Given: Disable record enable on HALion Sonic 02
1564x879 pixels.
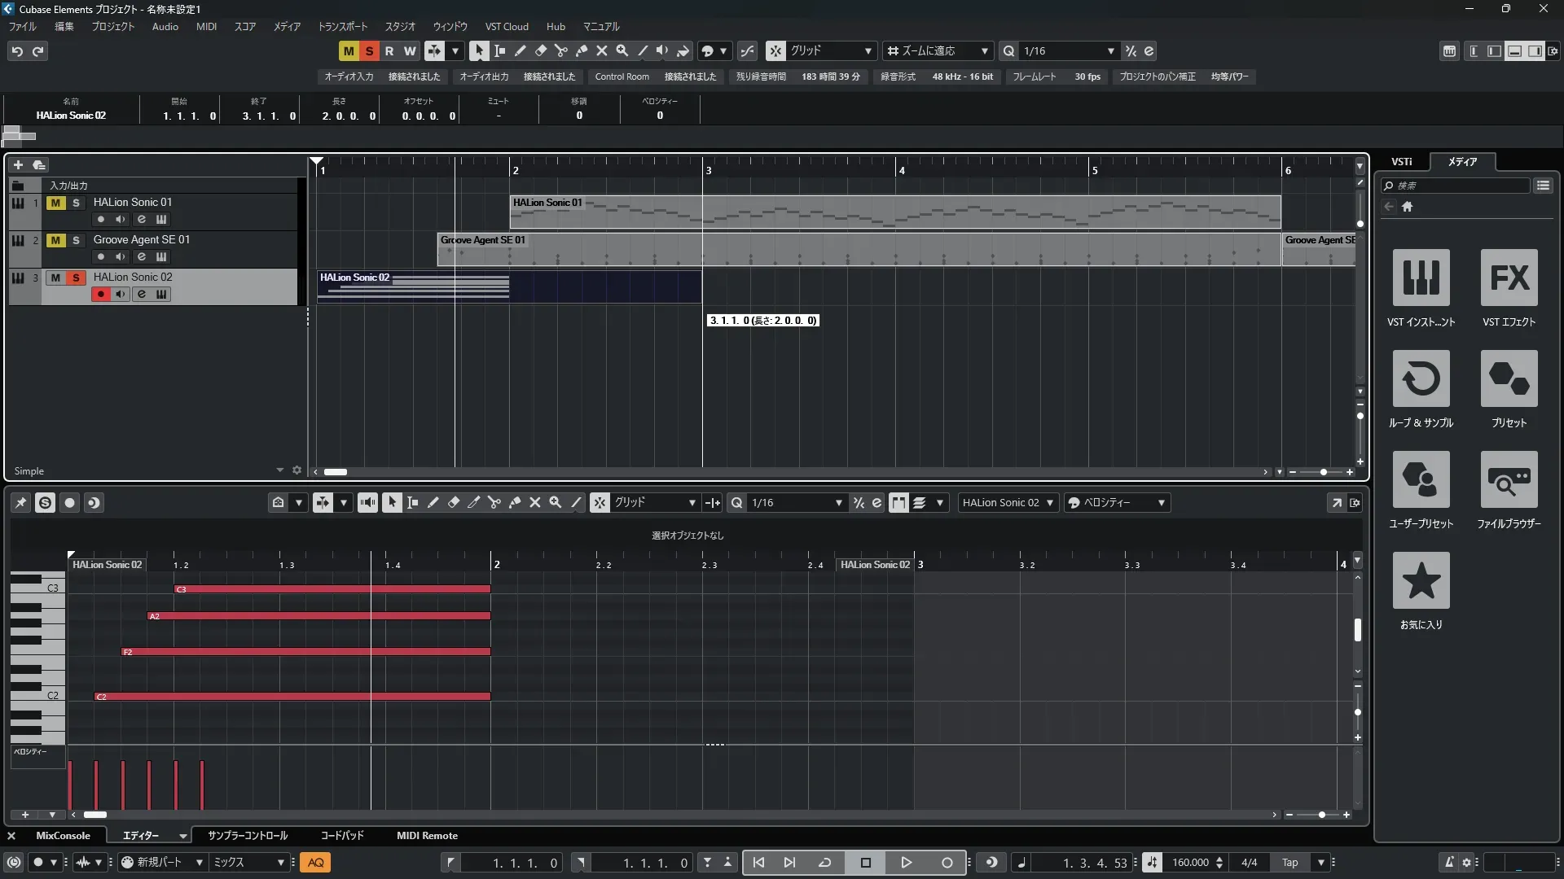Looking at the screenshot, I should 100,294.
